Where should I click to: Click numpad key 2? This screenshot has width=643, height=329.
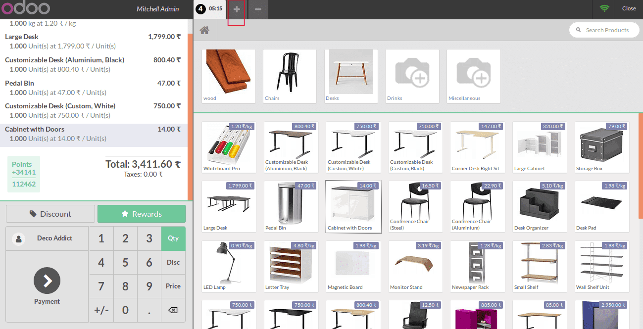click(125, 238)
